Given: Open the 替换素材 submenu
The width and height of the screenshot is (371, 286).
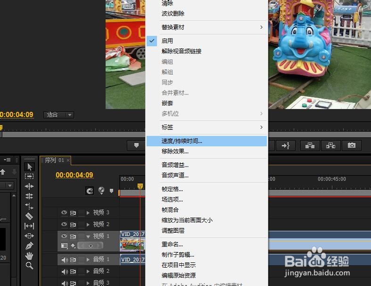Looking at the screenshot, I should [x=207, y=27].
